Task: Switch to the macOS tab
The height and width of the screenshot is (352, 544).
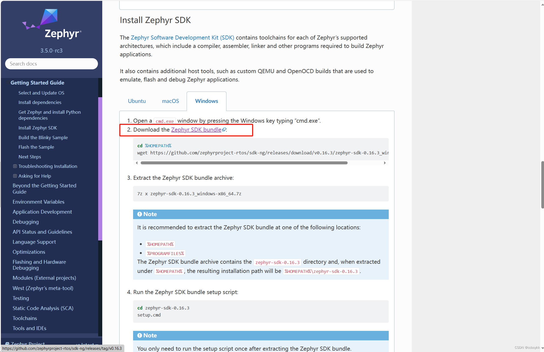Action: click(170, 101)
